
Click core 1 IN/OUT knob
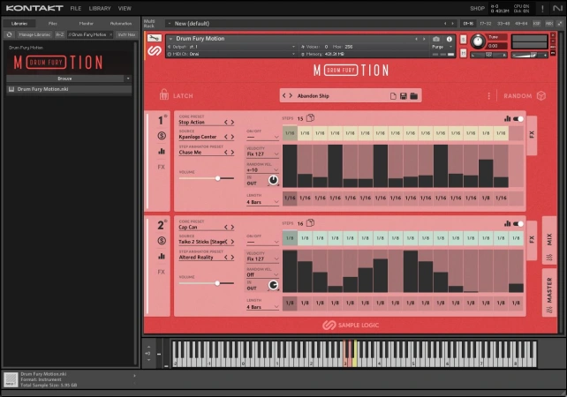click(273, 180)
